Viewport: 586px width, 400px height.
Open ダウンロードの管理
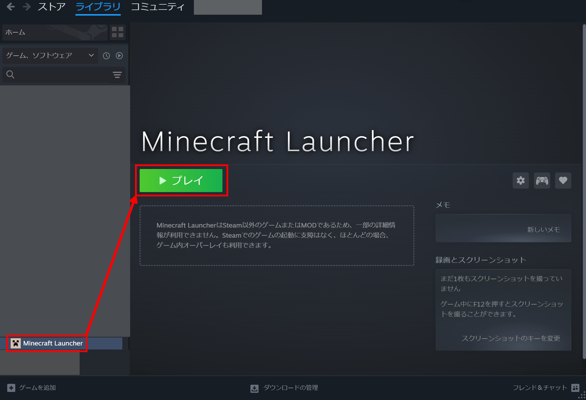284,388
